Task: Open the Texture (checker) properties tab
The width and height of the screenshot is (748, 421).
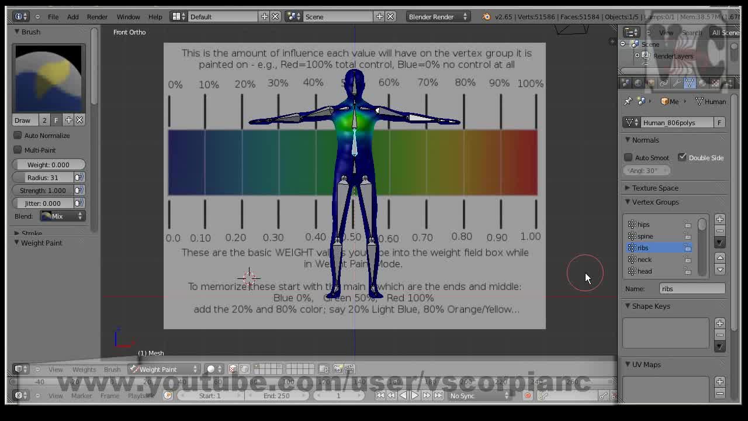Action: tap(715, 83)
